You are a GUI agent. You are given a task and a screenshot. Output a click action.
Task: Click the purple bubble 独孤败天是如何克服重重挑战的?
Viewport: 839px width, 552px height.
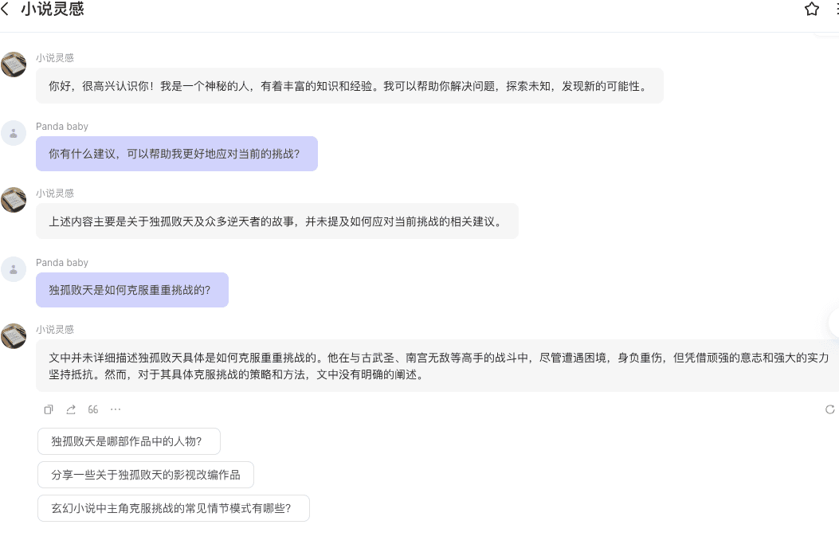click(131, 290)
